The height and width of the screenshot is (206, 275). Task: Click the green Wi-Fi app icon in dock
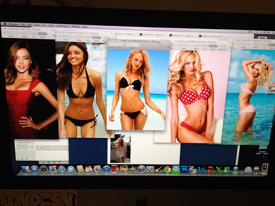click(x=176, y=170)
